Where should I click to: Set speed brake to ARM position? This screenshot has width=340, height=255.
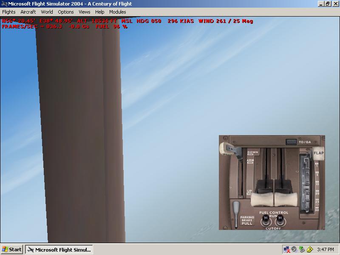[x=250, y=161]
